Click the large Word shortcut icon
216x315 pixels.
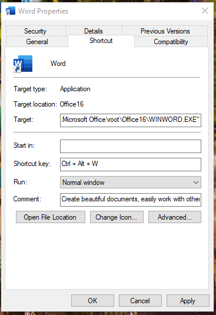23,64
